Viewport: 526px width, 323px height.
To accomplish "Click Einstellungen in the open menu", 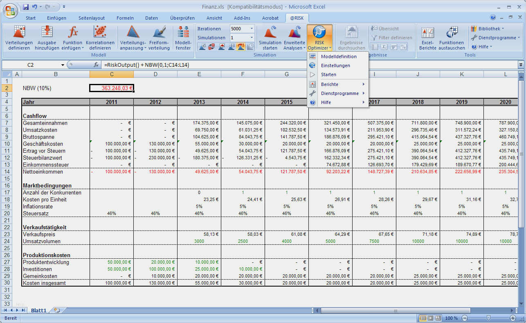I will (x=335, y=66).
